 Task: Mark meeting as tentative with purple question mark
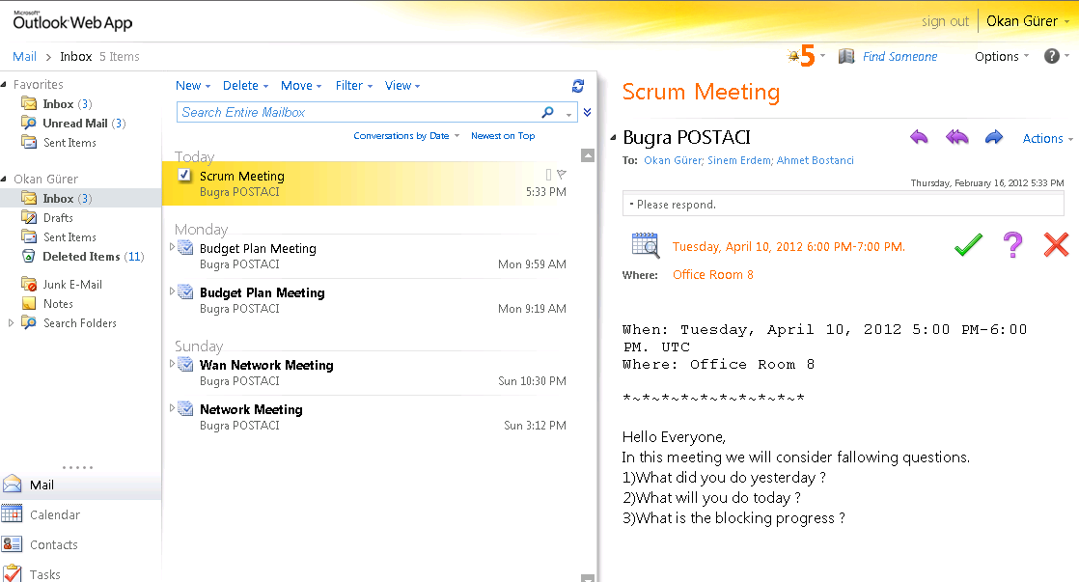(1012, 245)
